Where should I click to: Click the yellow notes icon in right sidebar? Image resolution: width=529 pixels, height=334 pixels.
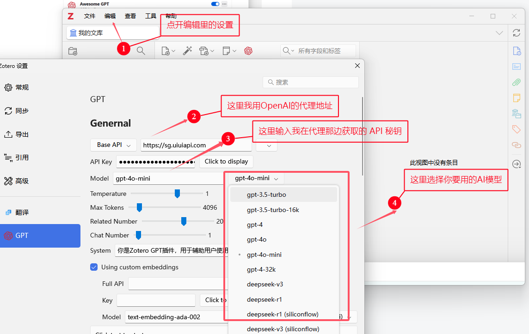point(517,98)
